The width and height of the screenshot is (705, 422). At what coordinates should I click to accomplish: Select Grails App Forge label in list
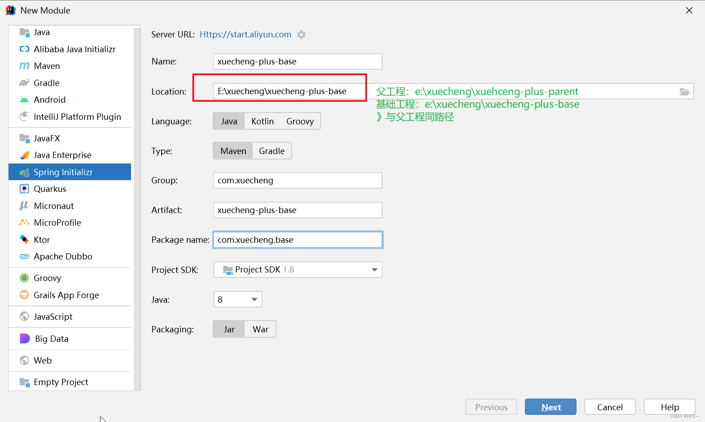point(66,295)
